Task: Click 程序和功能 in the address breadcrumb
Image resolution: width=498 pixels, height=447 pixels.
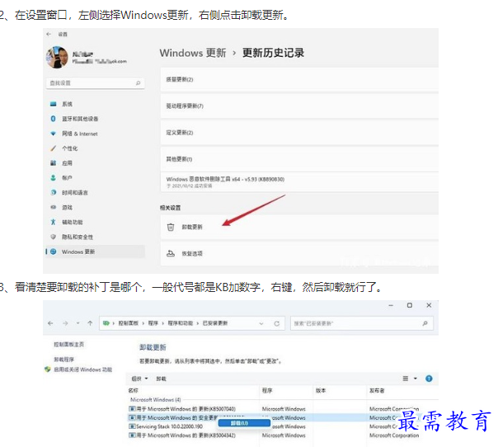Action: [x=180, y=323]
